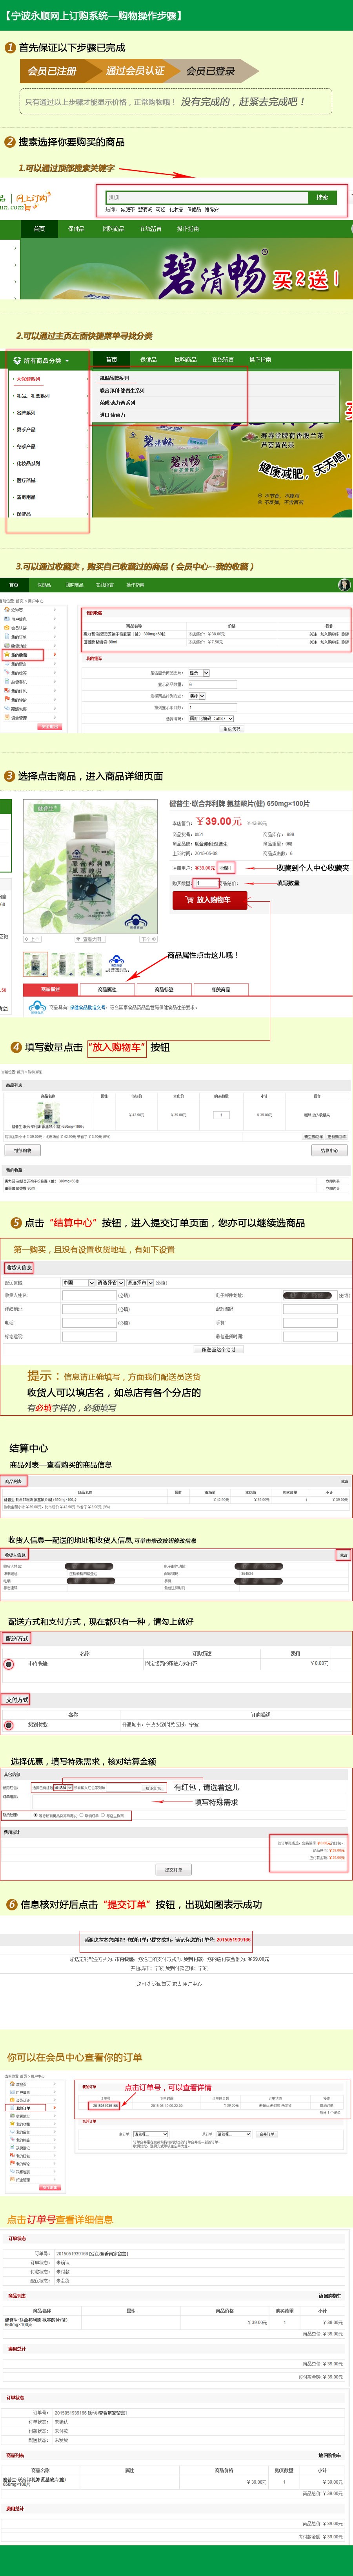Click 团购商品 in the nav bar beside 所有商品分类
This screenshot has height=2576, width=353.
tap(186, 360)
